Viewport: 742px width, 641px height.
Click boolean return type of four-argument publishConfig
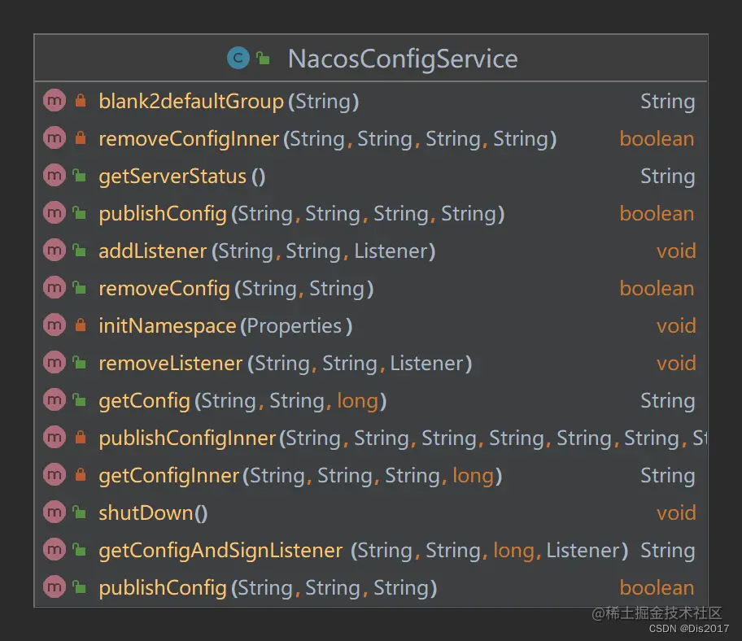coord(657,213)
